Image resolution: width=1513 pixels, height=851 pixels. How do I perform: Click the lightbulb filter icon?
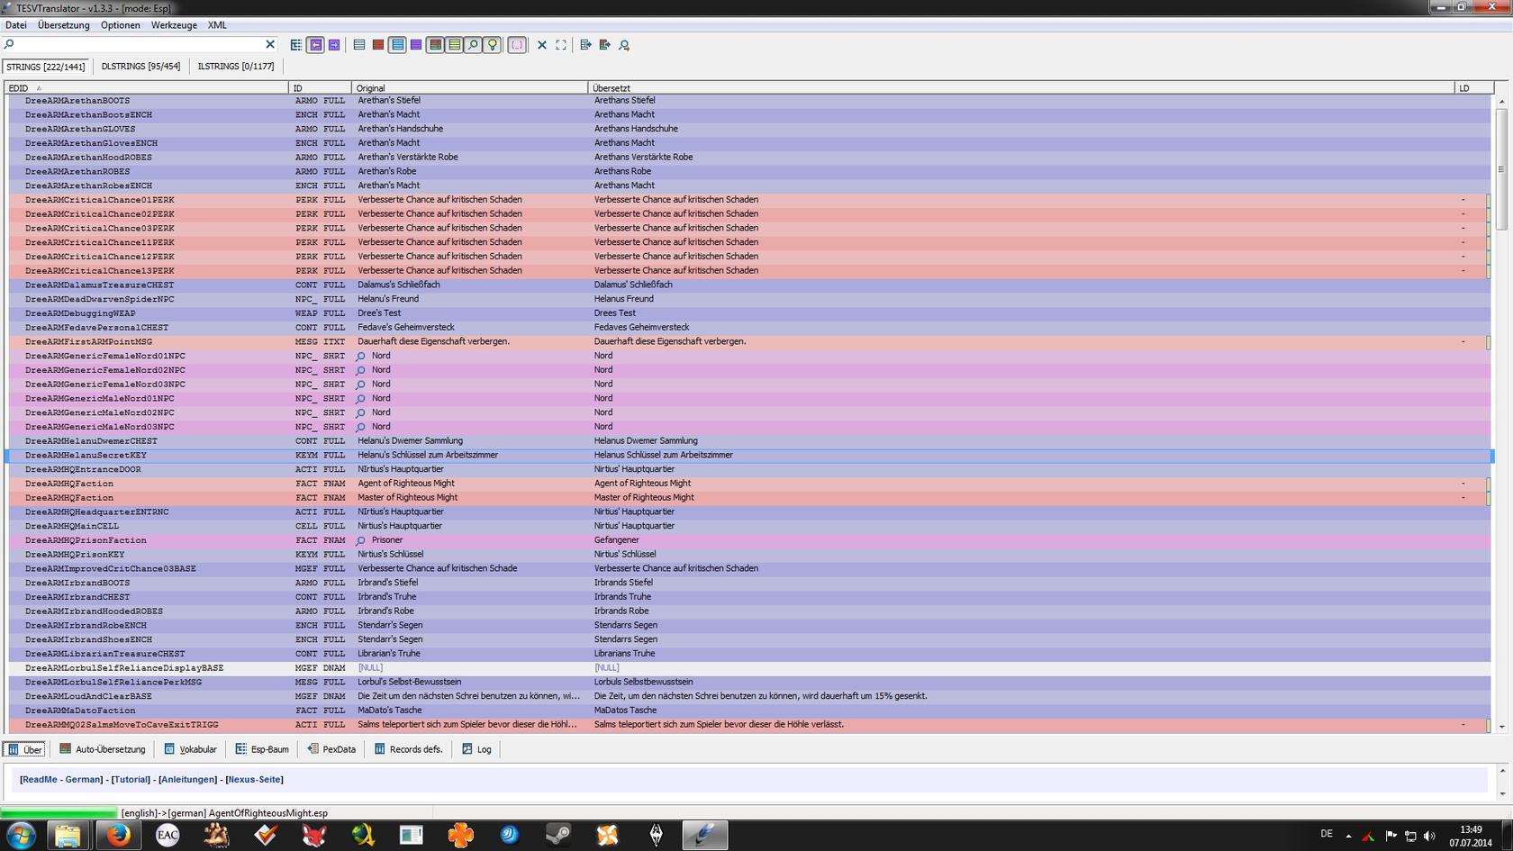tap(492, 45)
